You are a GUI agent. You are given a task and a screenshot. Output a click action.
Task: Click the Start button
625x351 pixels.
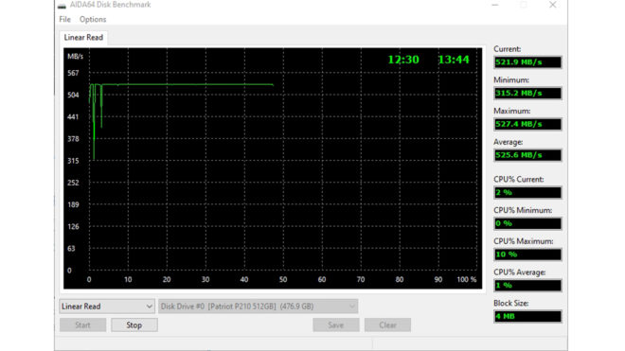pos(83,325)
